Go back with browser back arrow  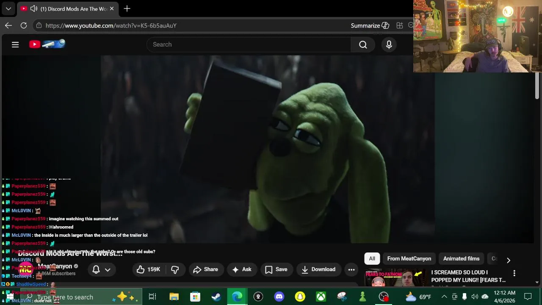pos(8,25)
